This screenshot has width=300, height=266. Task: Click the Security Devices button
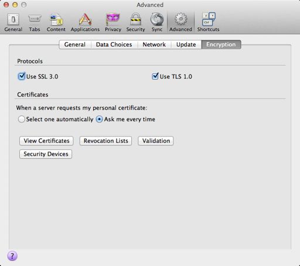click(46, 154)
